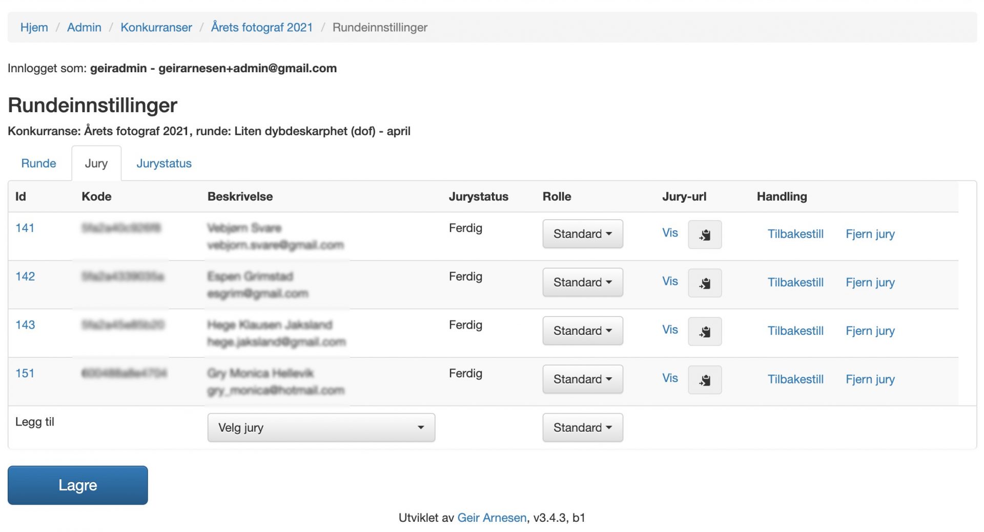The width and height of the screenshot is (984, 532).
Task: Click the Lagre button
Action: tap(77, 485)
